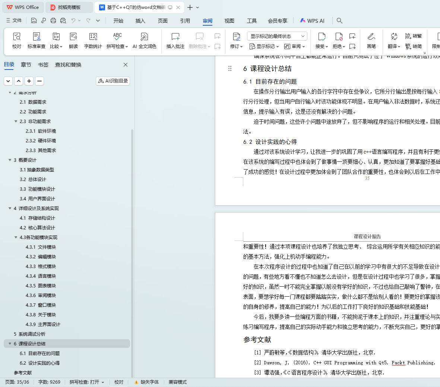The width and height of the screenshot is (440, 387).
Task: Collapse the 4 详细设计及系统实现 outline node
Action: (10, 208)
